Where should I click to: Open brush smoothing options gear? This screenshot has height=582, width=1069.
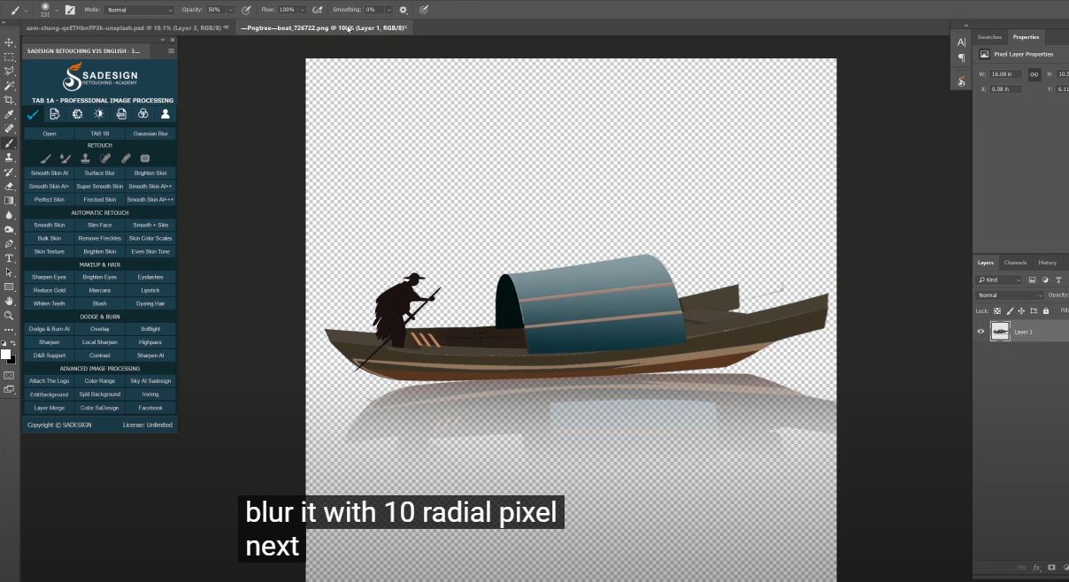coord(404,10)
